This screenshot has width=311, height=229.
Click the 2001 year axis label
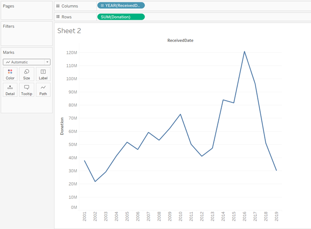click(85, 216)
